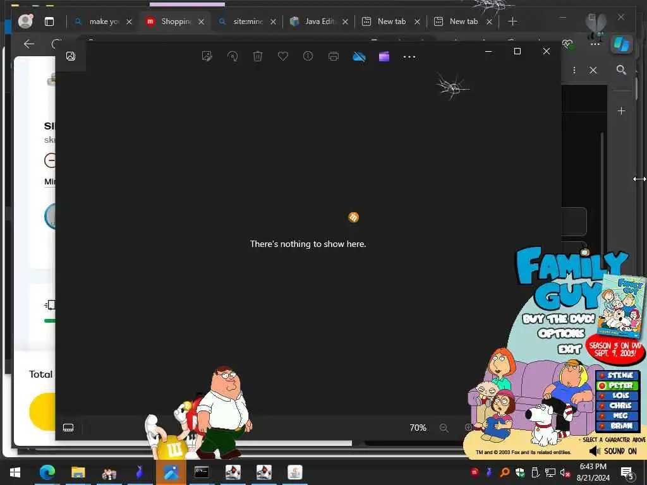Click the 70% zoom level text

click(x=418, y=428)
